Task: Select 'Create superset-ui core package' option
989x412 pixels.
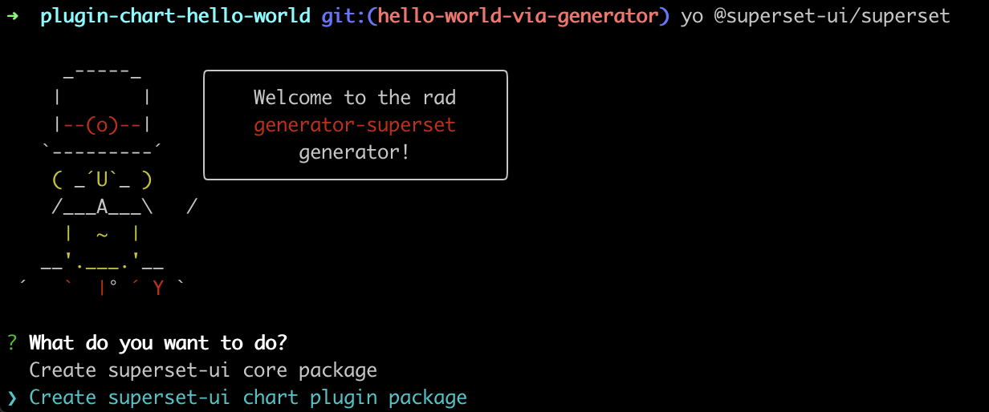Action: [203, 370]
